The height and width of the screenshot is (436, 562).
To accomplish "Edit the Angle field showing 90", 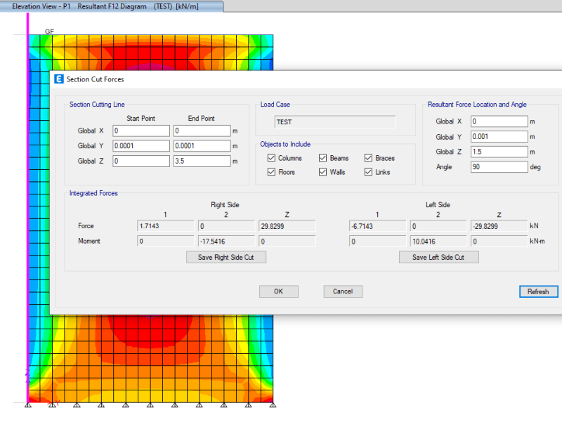I will [499, 166].
